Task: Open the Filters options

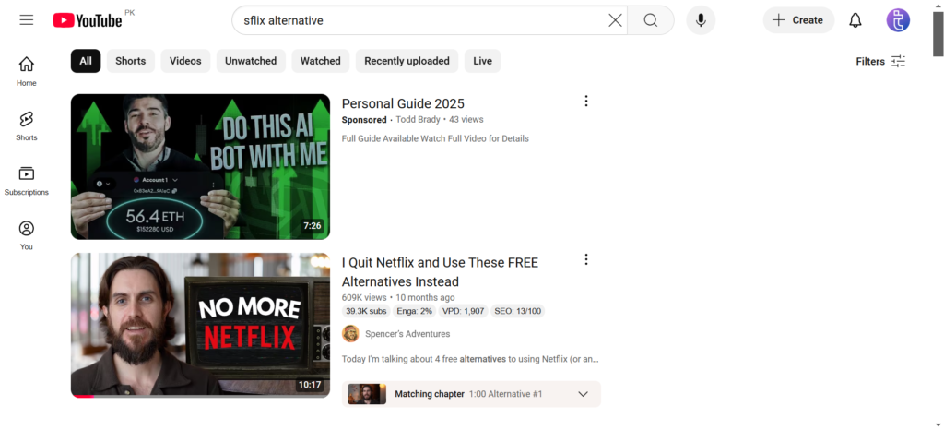Action: point(880,61)
